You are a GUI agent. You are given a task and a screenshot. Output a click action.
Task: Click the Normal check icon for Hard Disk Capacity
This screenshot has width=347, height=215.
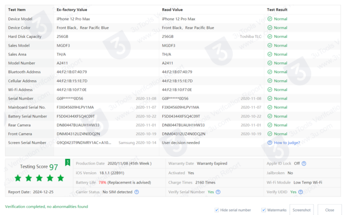click(269, 36)
